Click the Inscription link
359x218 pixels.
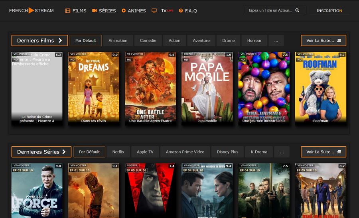tap(329, 11)
